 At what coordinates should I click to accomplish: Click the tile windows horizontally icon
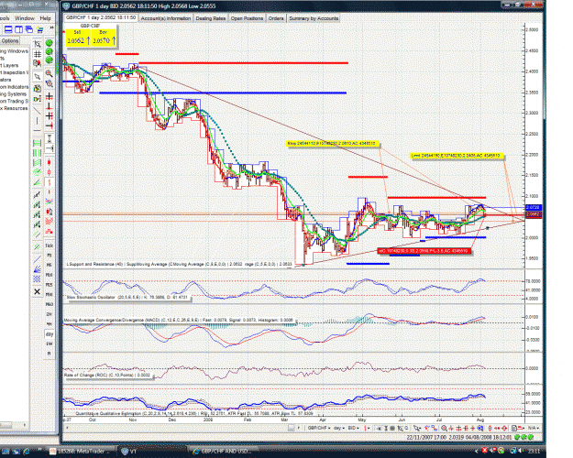[x=8, y=29]
